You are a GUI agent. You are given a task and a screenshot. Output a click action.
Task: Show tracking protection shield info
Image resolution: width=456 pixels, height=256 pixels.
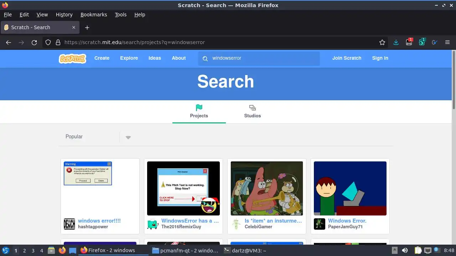point(48,42)
